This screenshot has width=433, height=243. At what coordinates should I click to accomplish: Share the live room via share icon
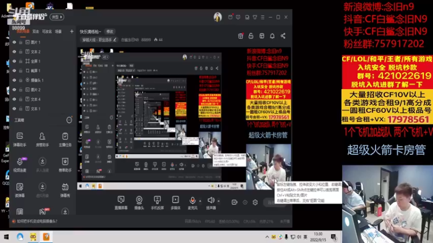point(283,36)
